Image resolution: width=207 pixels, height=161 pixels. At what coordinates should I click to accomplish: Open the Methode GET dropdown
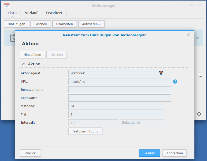click(116, 106)
